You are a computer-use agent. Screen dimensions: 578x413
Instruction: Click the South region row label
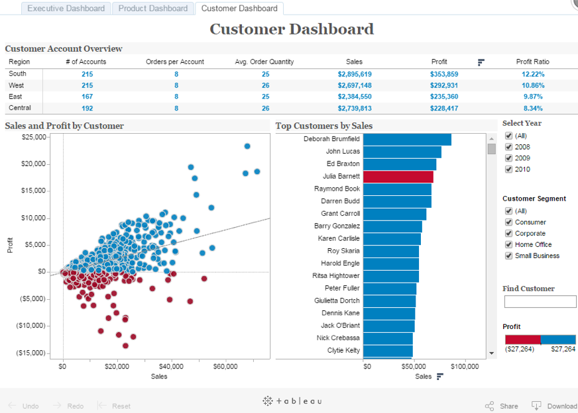[18, 74]
